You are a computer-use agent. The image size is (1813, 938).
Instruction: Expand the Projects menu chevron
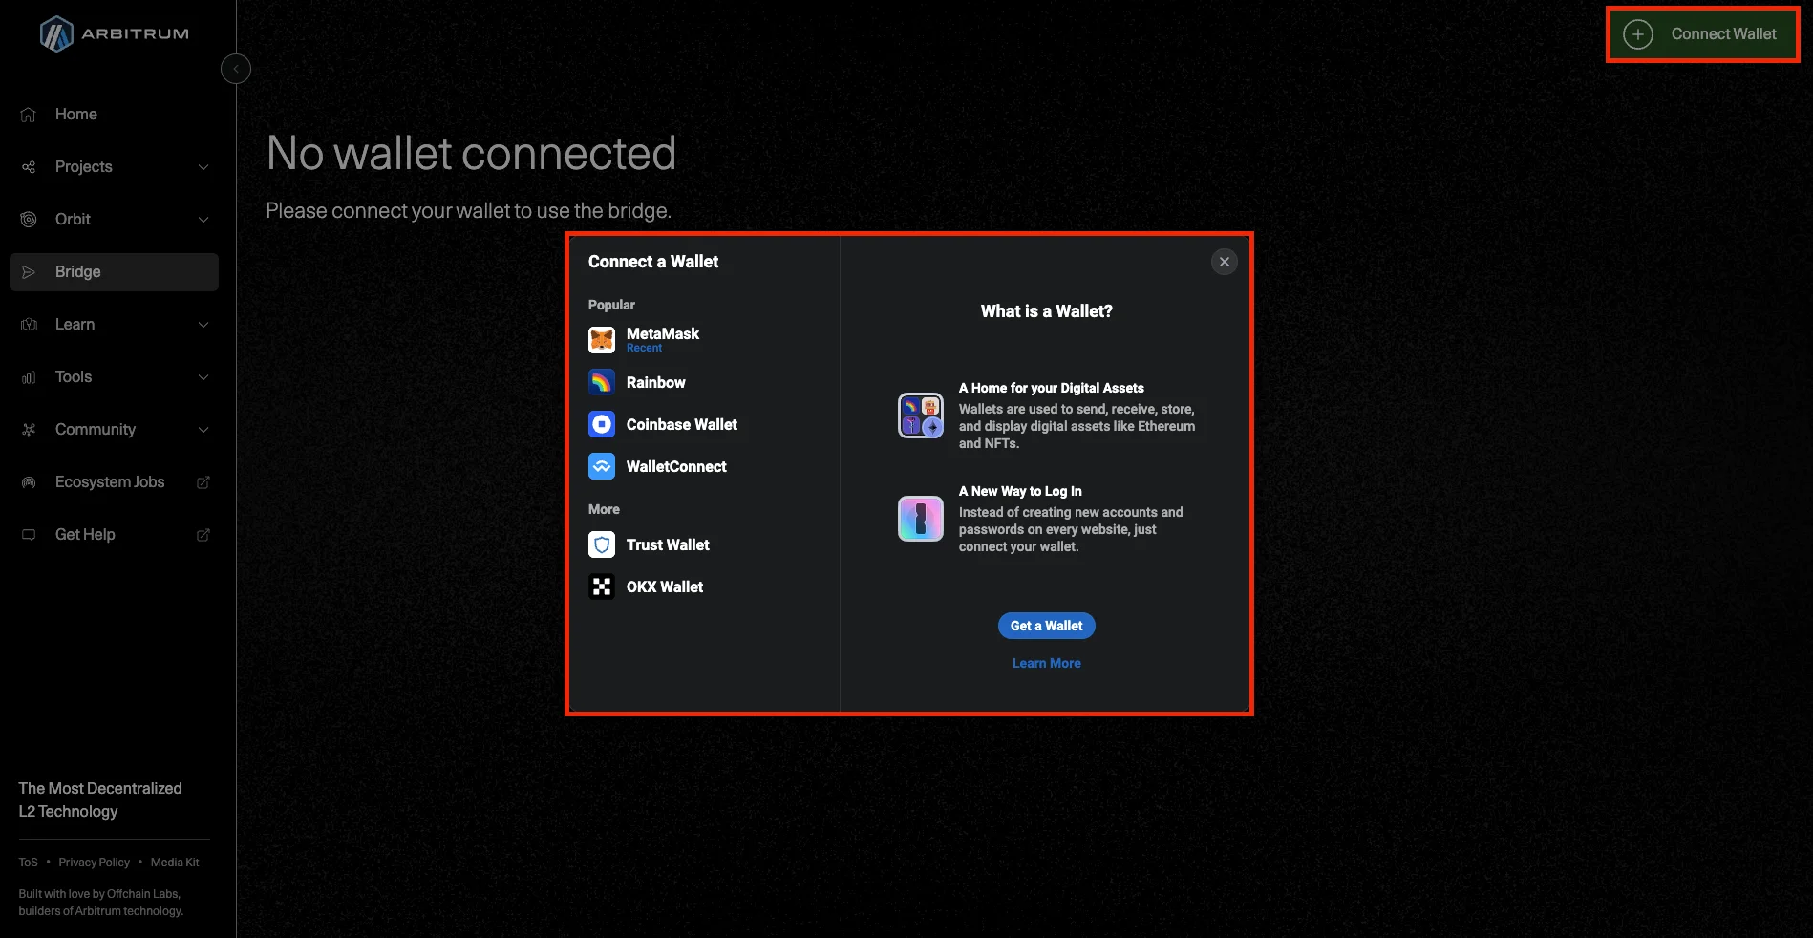[203, 167]
